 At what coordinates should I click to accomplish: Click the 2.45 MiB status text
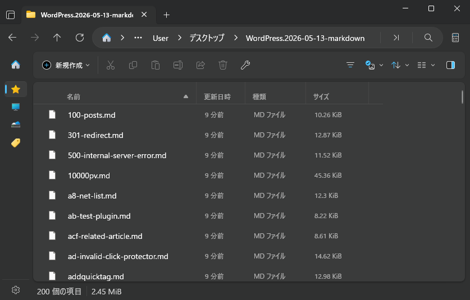106,292
